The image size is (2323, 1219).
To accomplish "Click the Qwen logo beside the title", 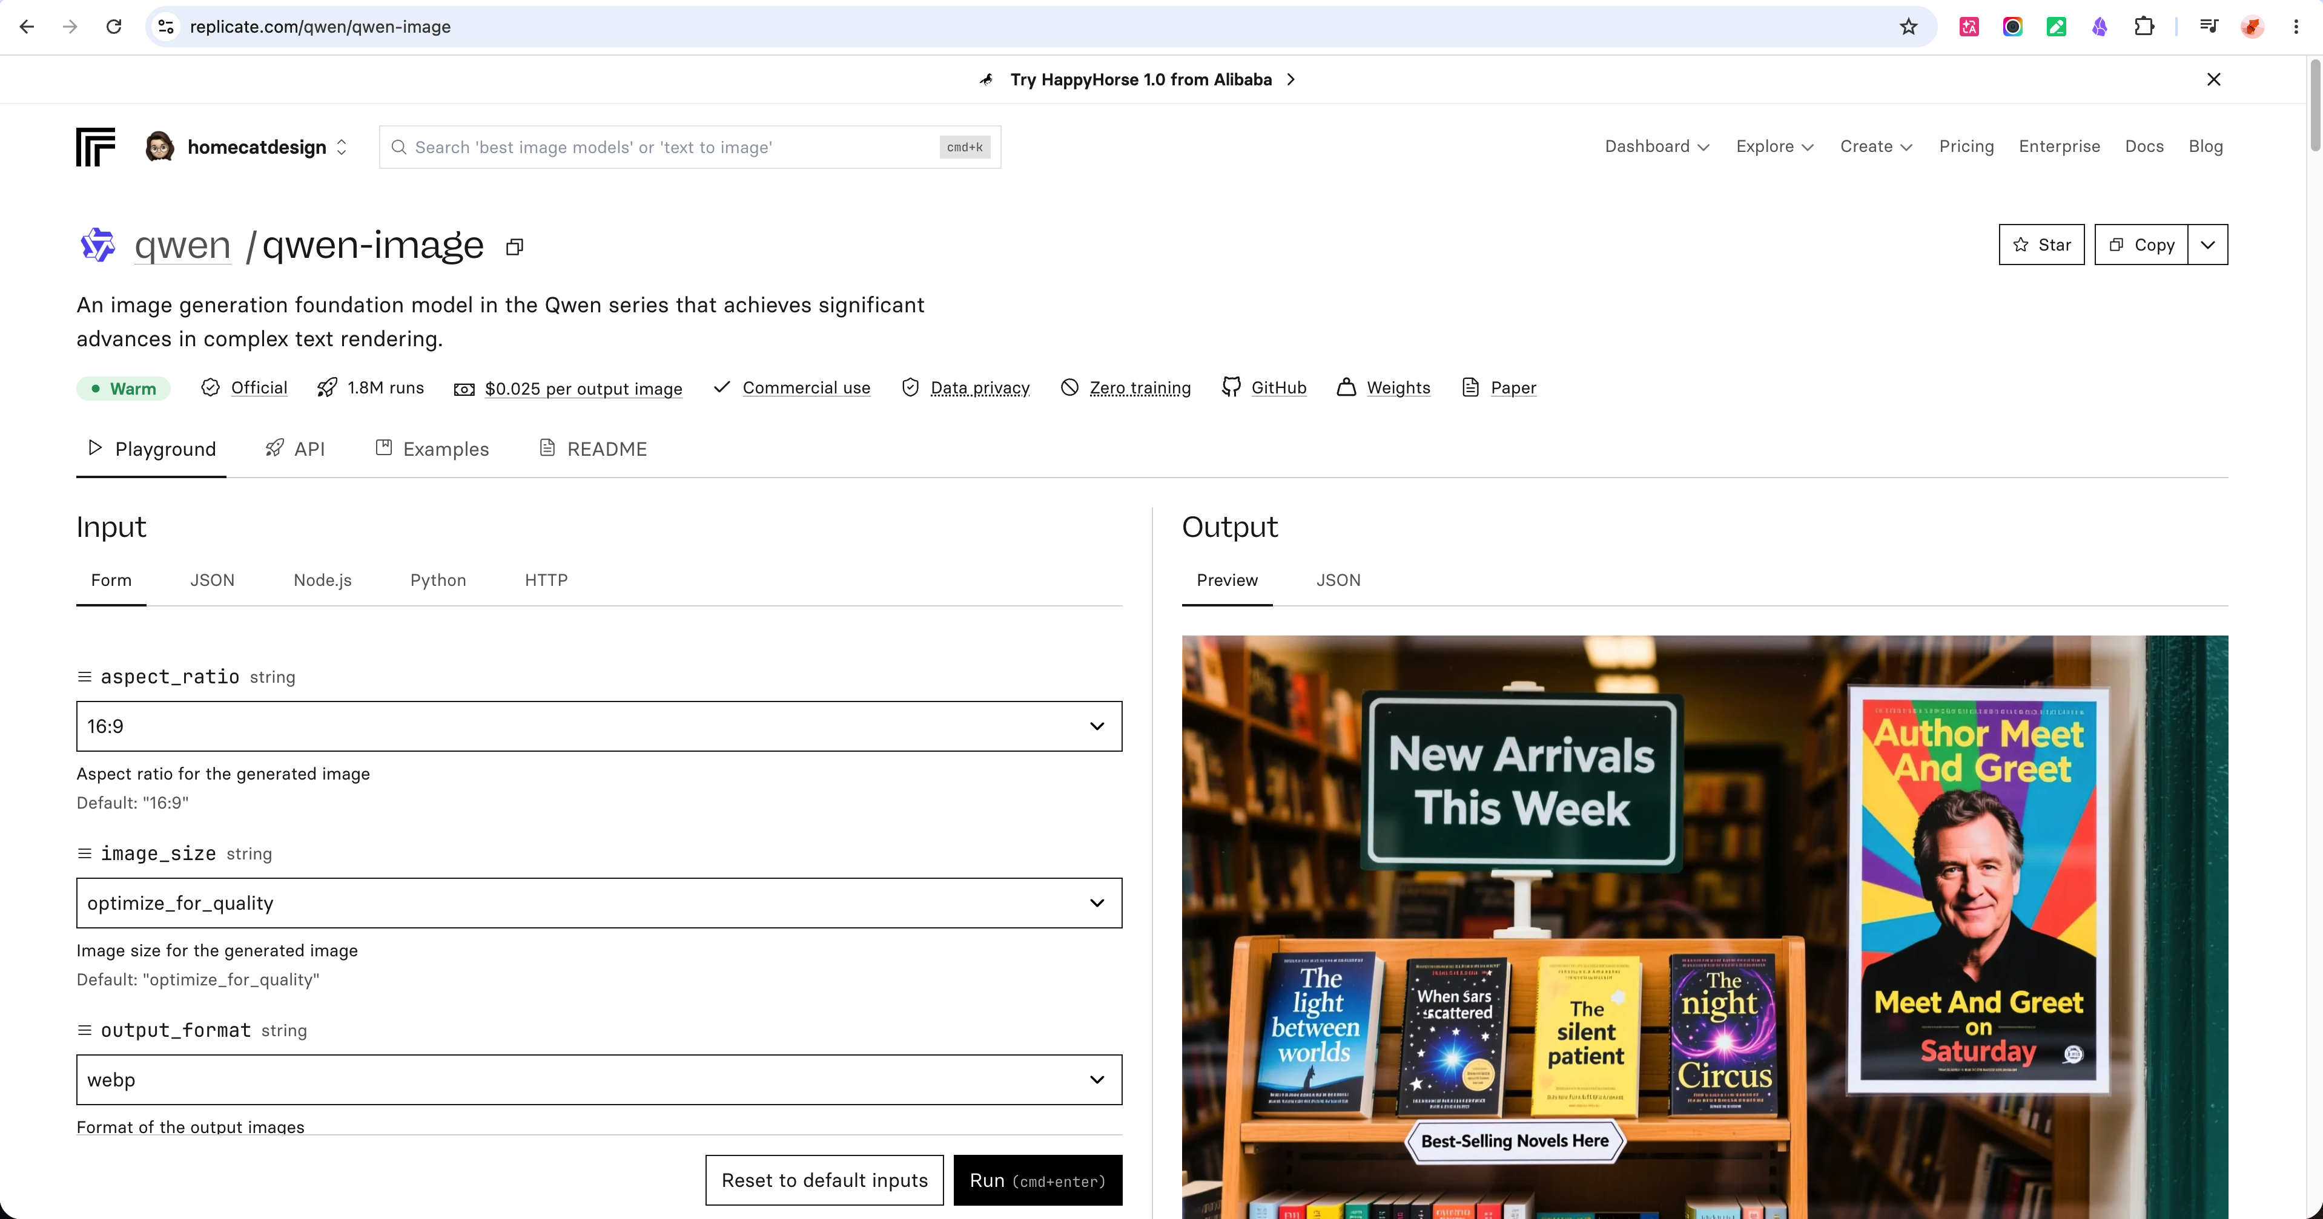I will [x=97, y=245].
